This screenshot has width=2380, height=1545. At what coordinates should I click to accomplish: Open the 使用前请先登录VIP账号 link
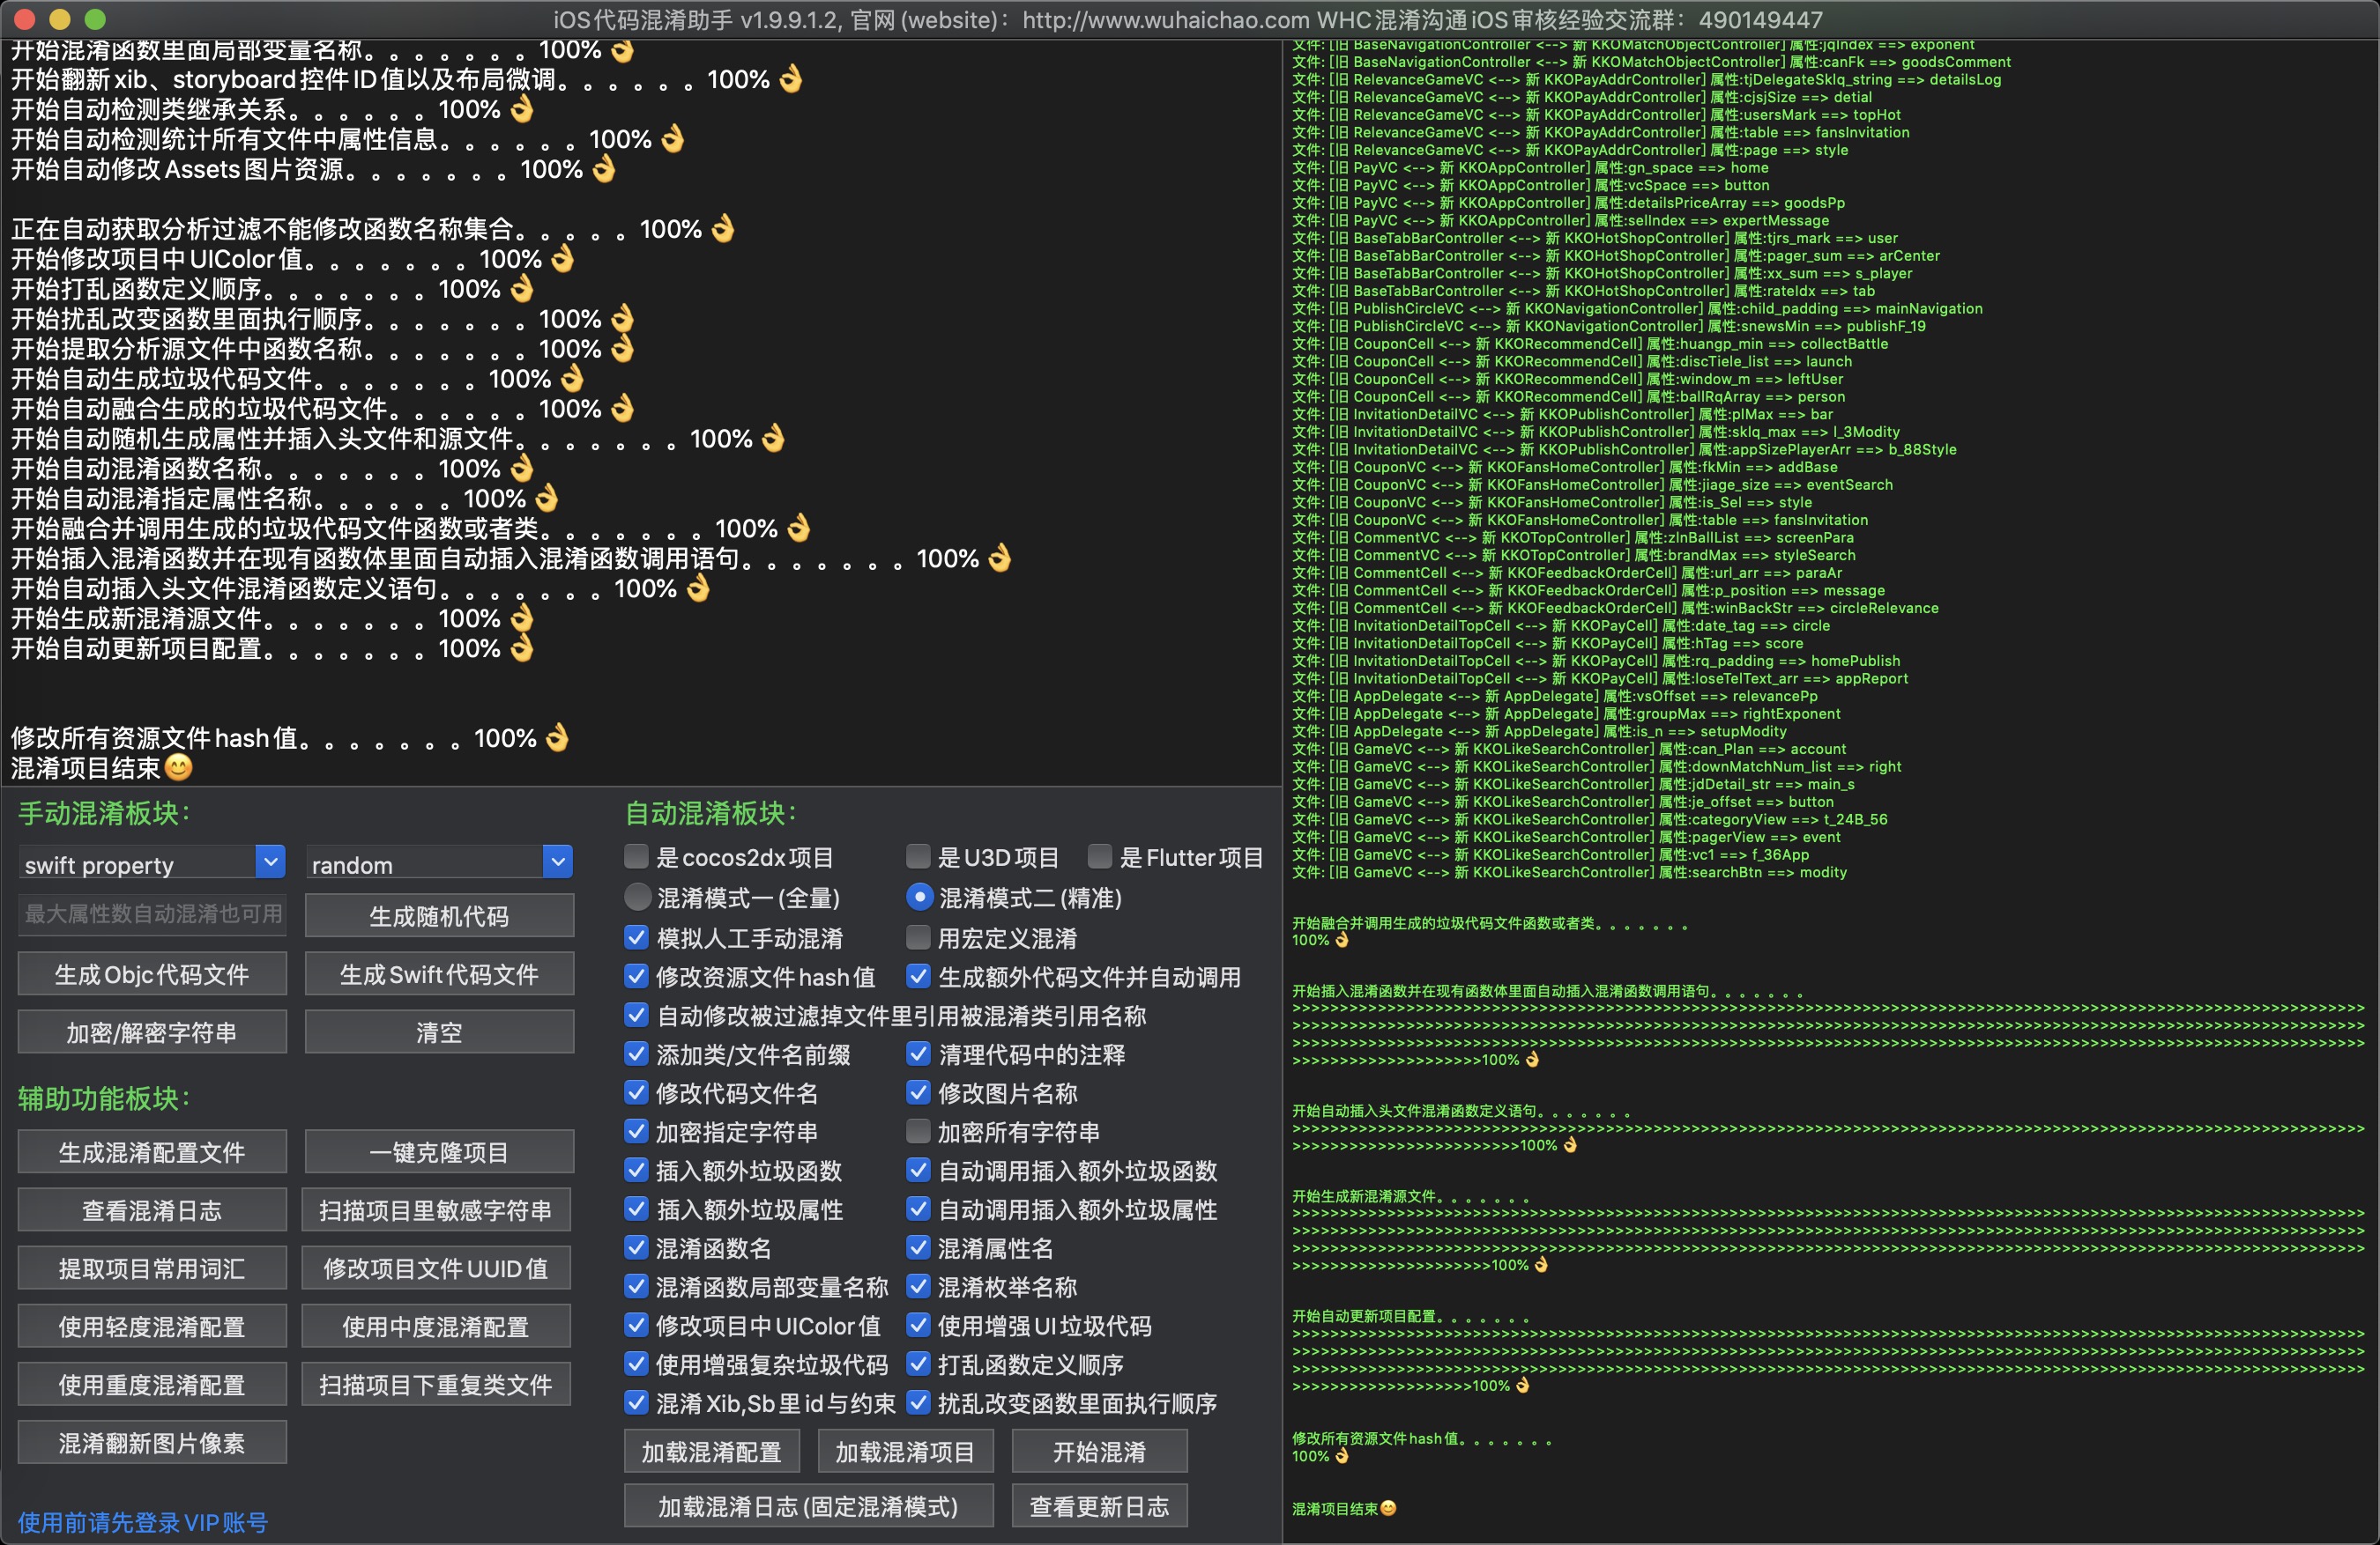143,1521
